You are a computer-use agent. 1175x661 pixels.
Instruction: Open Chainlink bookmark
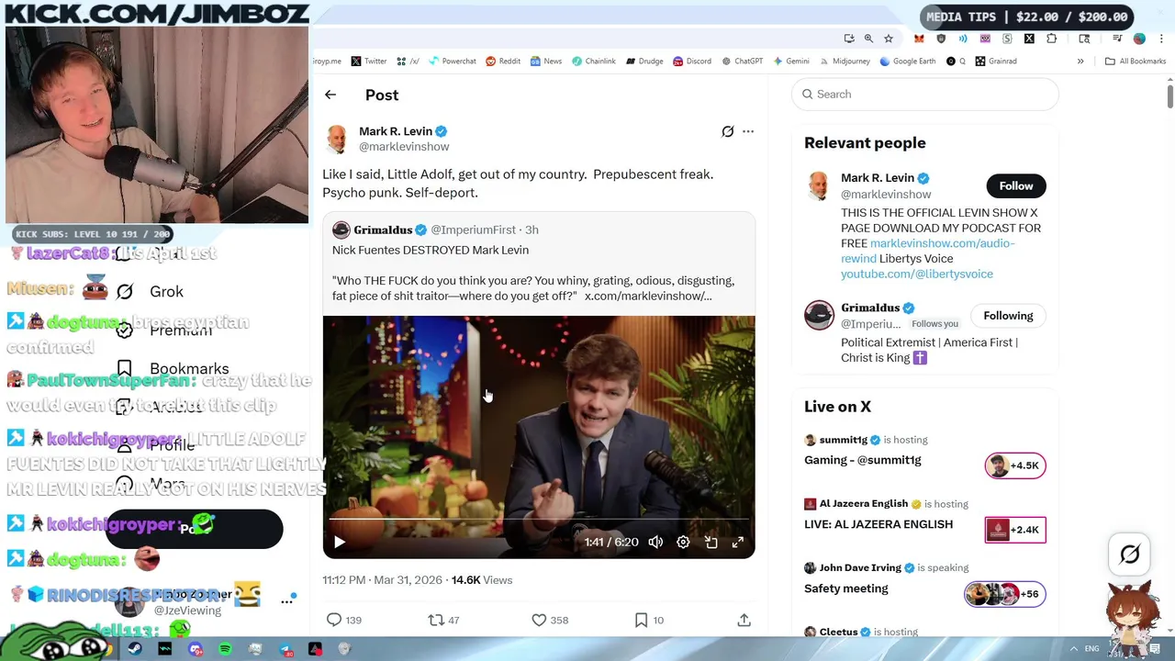pos(593,62)
